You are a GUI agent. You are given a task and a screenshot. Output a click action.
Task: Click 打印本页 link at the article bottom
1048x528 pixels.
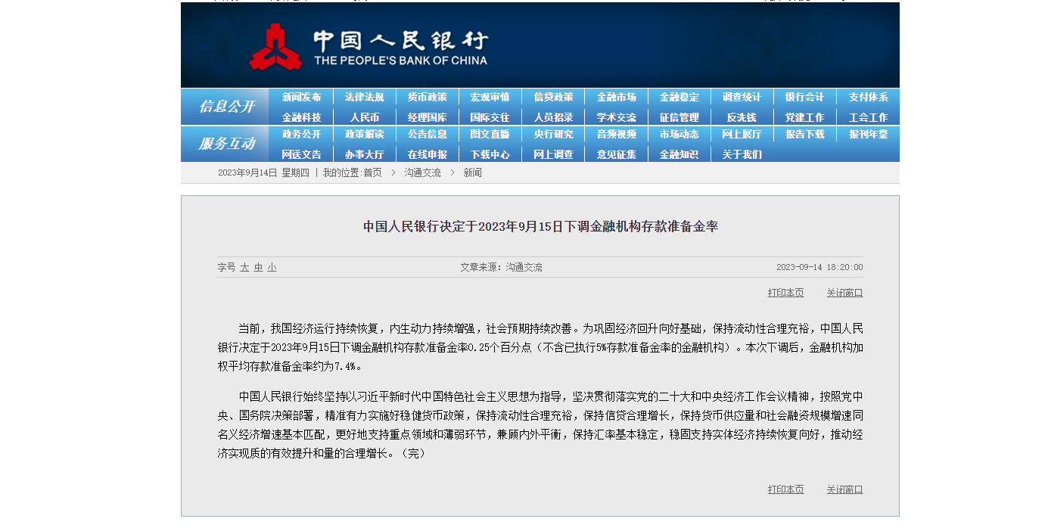785,490
